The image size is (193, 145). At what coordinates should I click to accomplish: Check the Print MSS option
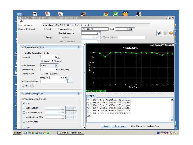(23, 85)
